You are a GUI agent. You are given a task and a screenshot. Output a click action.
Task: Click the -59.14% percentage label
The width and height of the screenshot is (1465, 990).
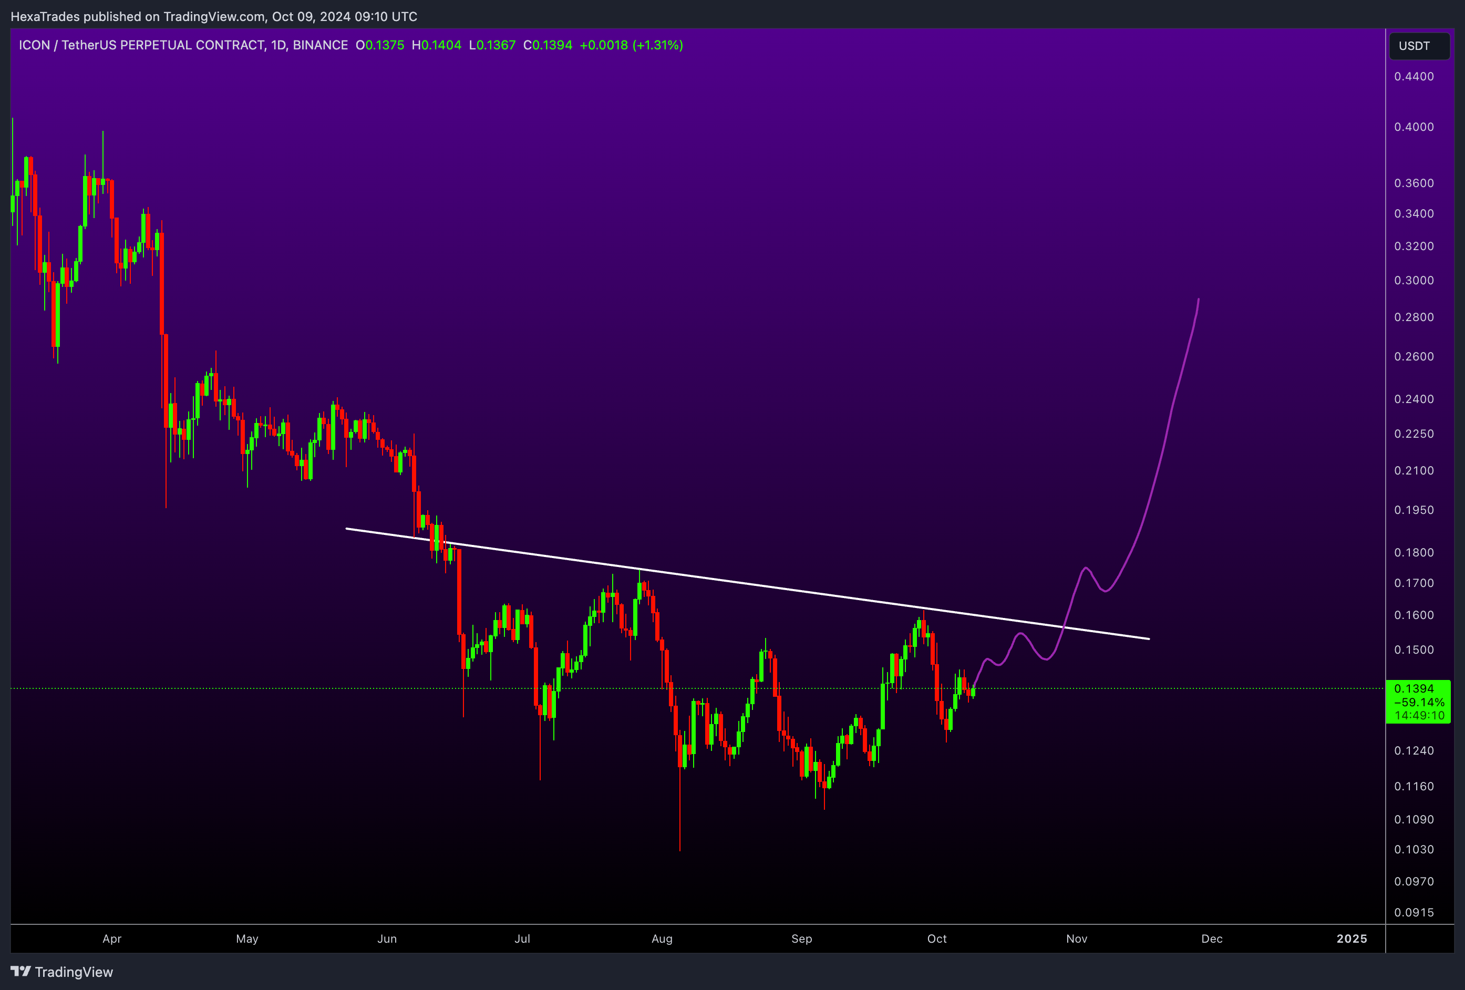(1419, 703)
